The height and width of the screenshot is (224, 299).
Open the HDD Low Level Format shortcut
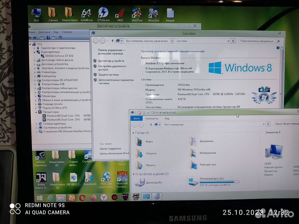click(106, 180)
